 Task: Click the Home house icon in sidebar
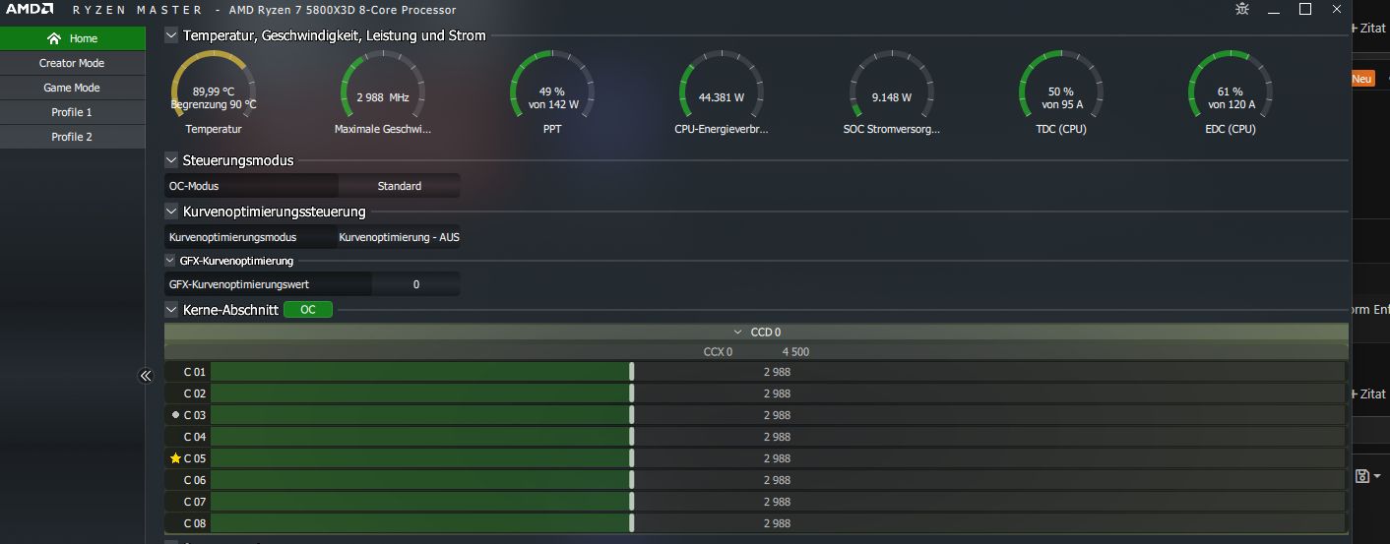tap(54, 38)
